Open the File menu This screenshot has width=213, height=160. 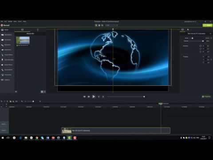coord(2,21)
